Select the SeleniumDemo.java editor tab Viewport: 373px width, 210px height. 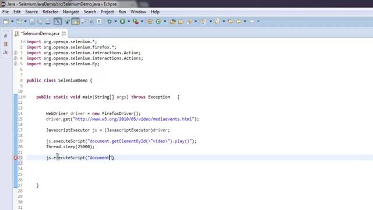pyautogui.click(x=40, y=34)
